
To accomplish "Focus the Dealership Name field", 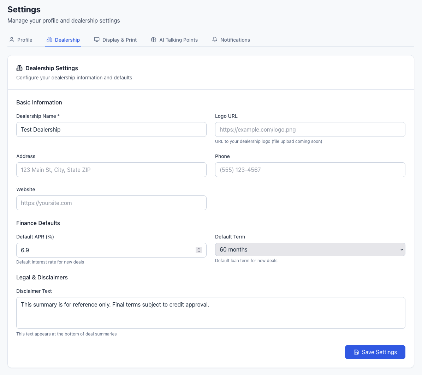I will tap(111, 129).
